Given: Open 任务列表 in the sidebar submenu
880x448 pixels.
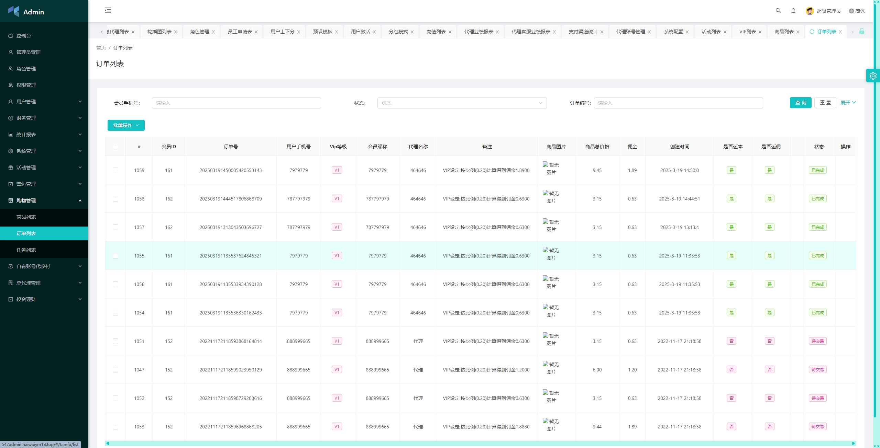Looking at the screenshot, I should 26,250.
